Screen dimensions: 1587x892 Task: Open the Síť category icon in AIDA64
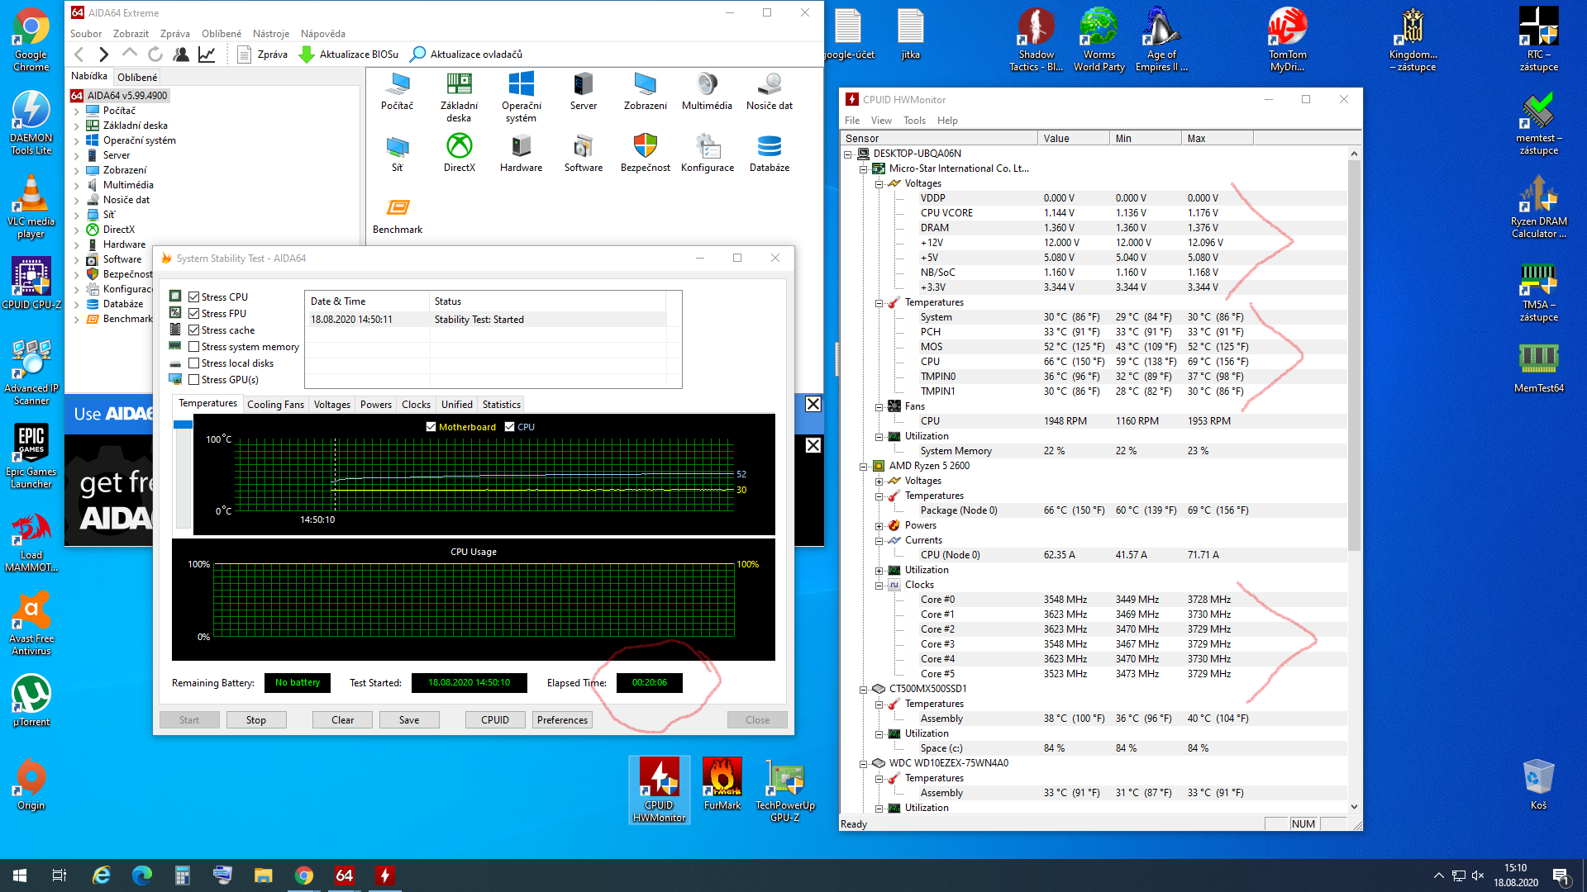point(398,154)
